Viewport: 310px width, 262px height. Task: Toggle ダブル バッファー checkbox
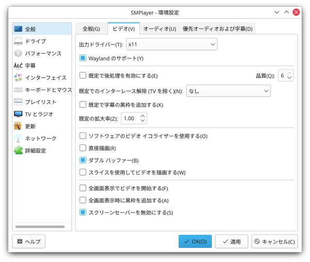(83, 160)
